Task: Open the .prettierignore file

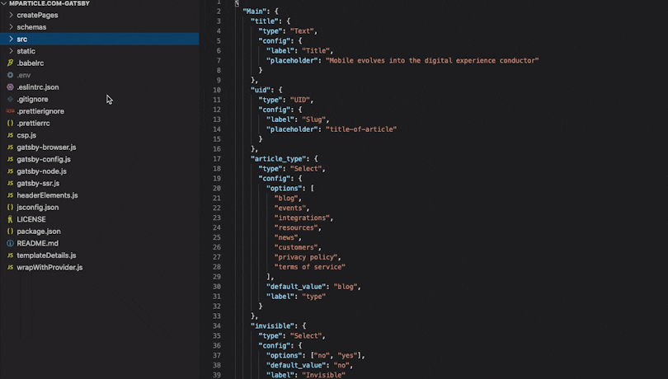Action: click(40, 111)
